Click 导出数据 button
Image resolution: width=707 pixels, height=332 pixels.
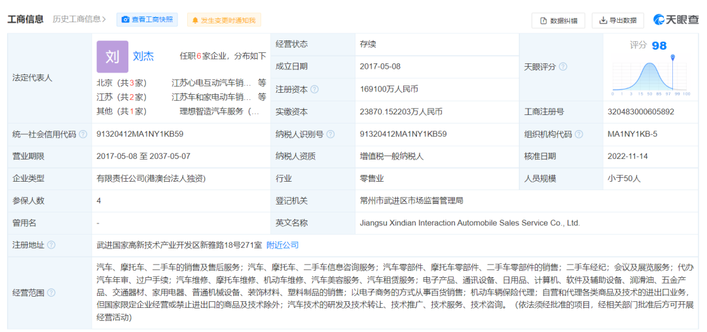[x=618, y=20]
